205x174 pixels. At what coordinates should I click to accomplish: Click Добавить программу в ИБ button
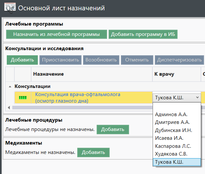coord(143,34)
